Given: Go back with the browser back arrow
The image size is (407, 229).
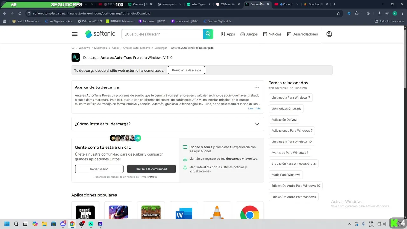Looking at the screenshot, I should 4,13.
